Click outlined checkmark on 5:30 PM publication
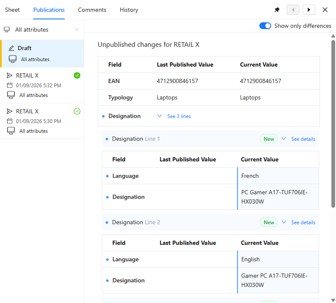 point(77,111)
